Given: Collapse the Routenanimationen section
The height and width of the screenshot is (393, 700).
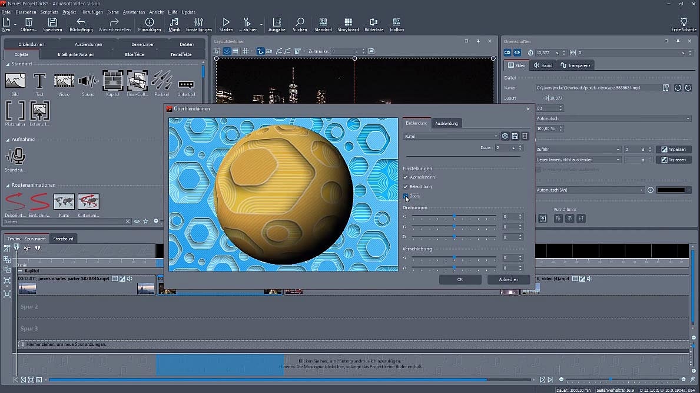Looking at the screenshot, I should (8, 185).
